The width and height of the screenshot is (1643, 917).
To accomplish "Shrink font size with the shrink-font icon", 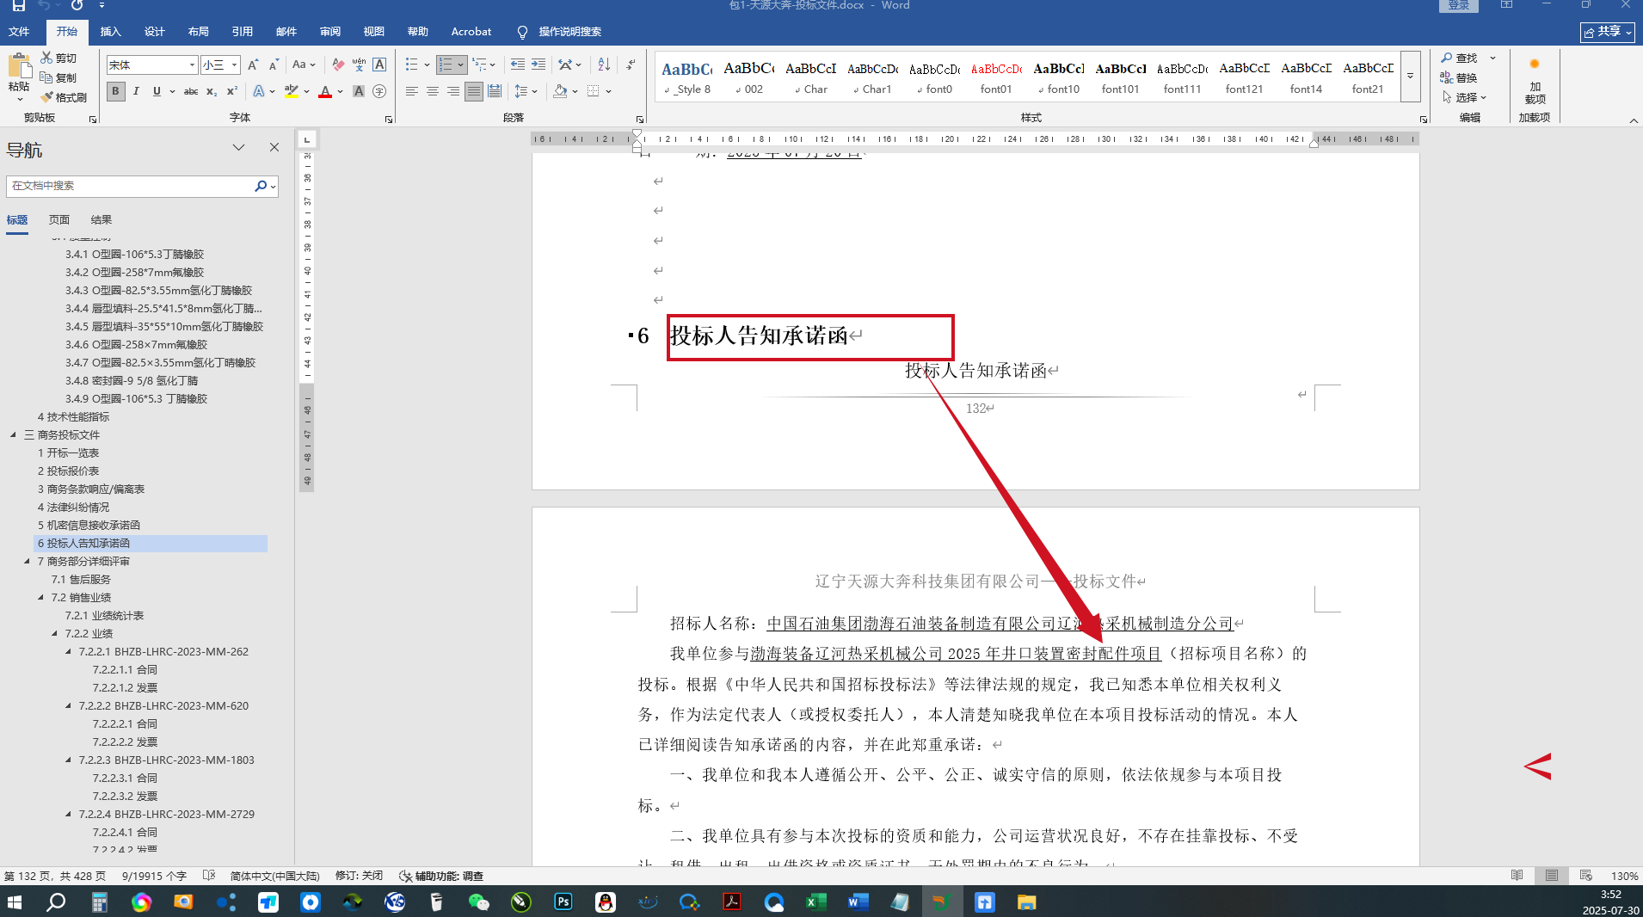I will (274, 65).
